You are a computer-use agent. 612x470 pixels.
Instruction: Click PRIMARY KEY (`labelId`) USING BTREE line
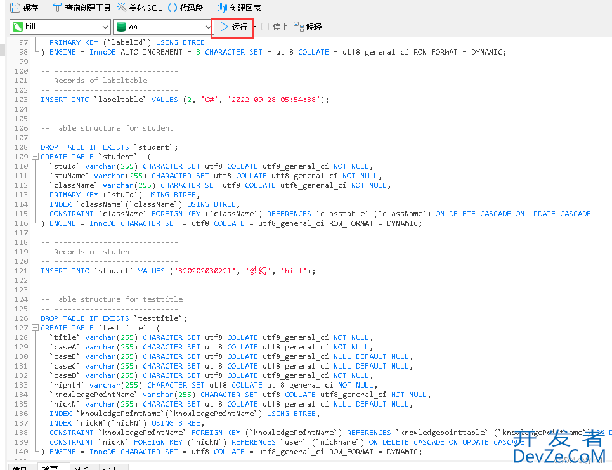[127, 42]
